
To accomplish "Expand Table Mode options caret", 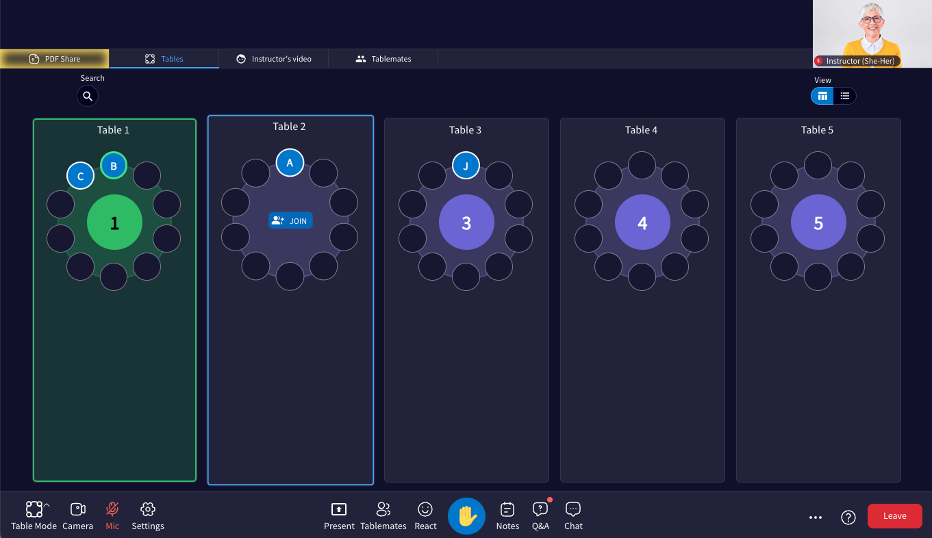I will coord(47,505).
